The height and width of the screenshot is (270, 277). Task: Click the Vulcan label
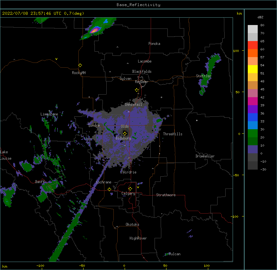point(174,254)
